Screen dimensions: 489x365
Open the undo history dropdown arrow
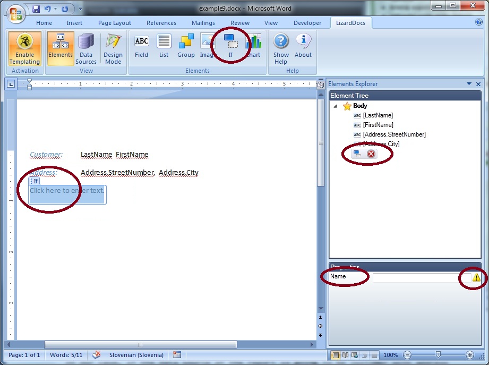(55, 9)
